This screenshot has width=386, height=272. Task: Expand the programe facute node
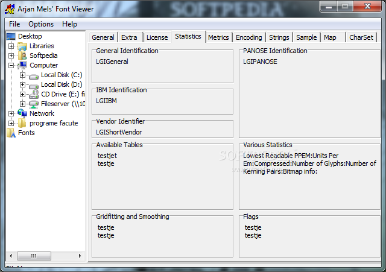click(x=11, y=123)
